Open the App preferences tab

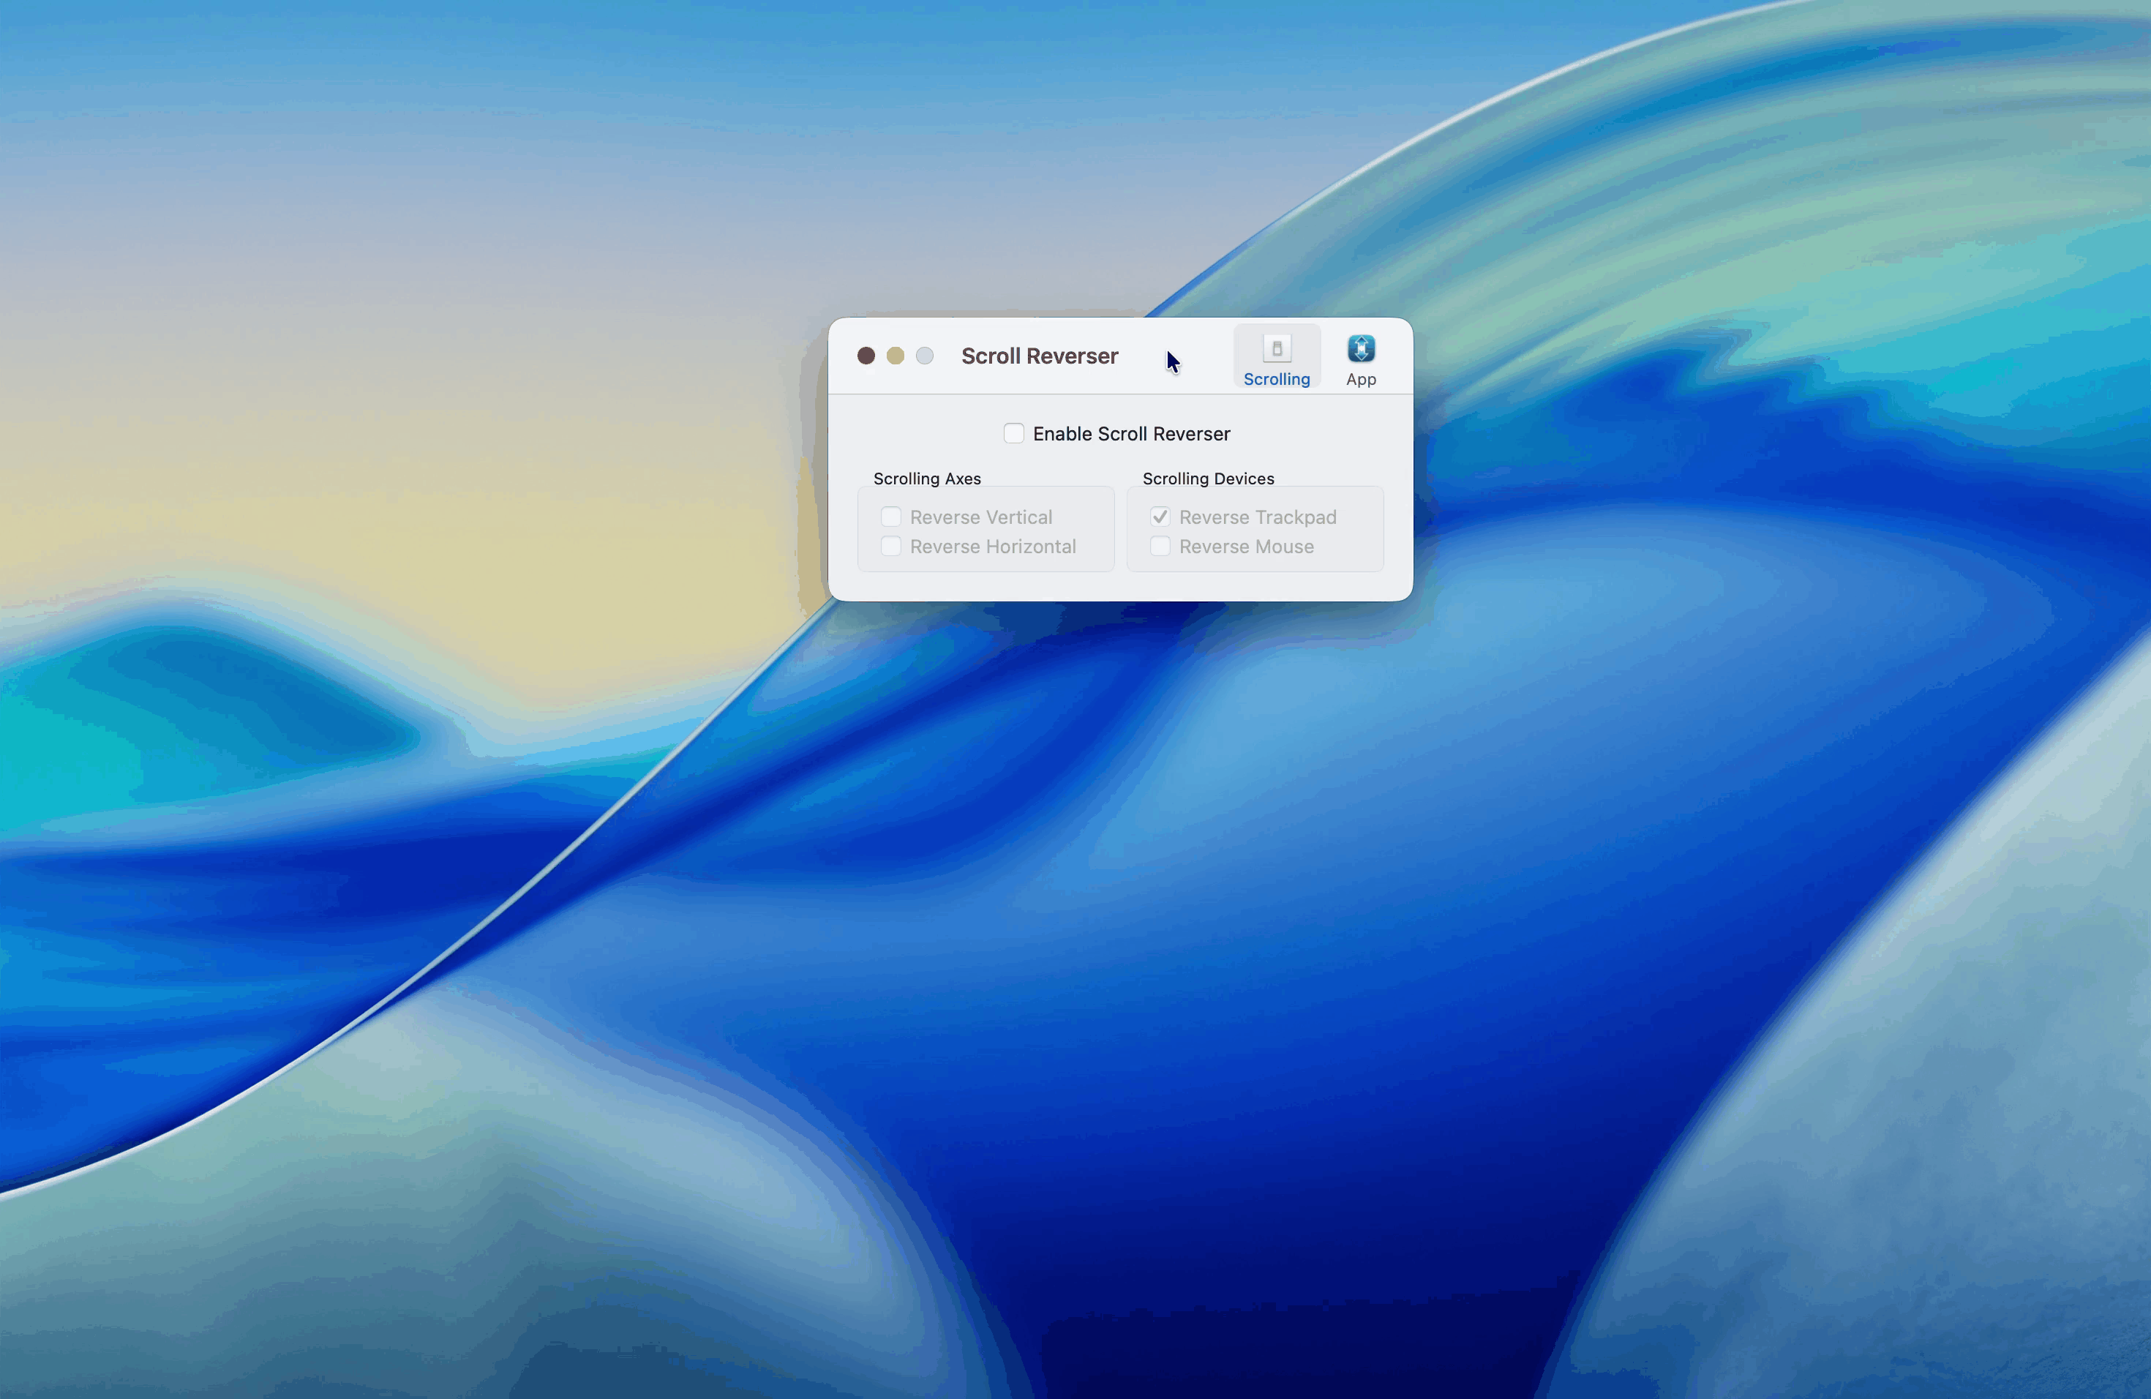[1360, 358]
